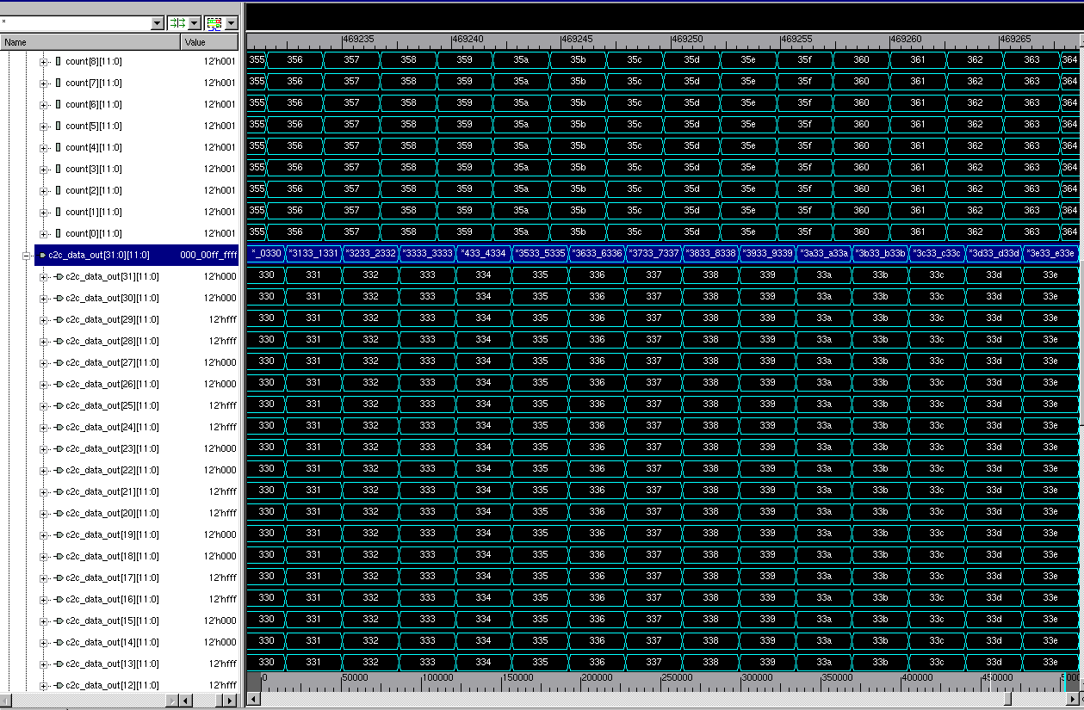Click the Name column header
The width and height of the screenshot is (1084, 710).
[90, 42]
